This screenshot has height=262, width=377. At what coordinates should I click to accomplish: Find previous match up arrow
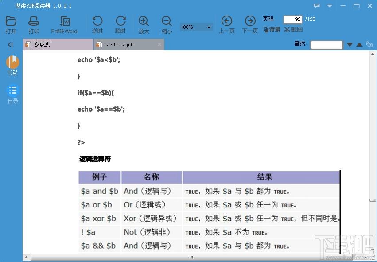[359, 44]
